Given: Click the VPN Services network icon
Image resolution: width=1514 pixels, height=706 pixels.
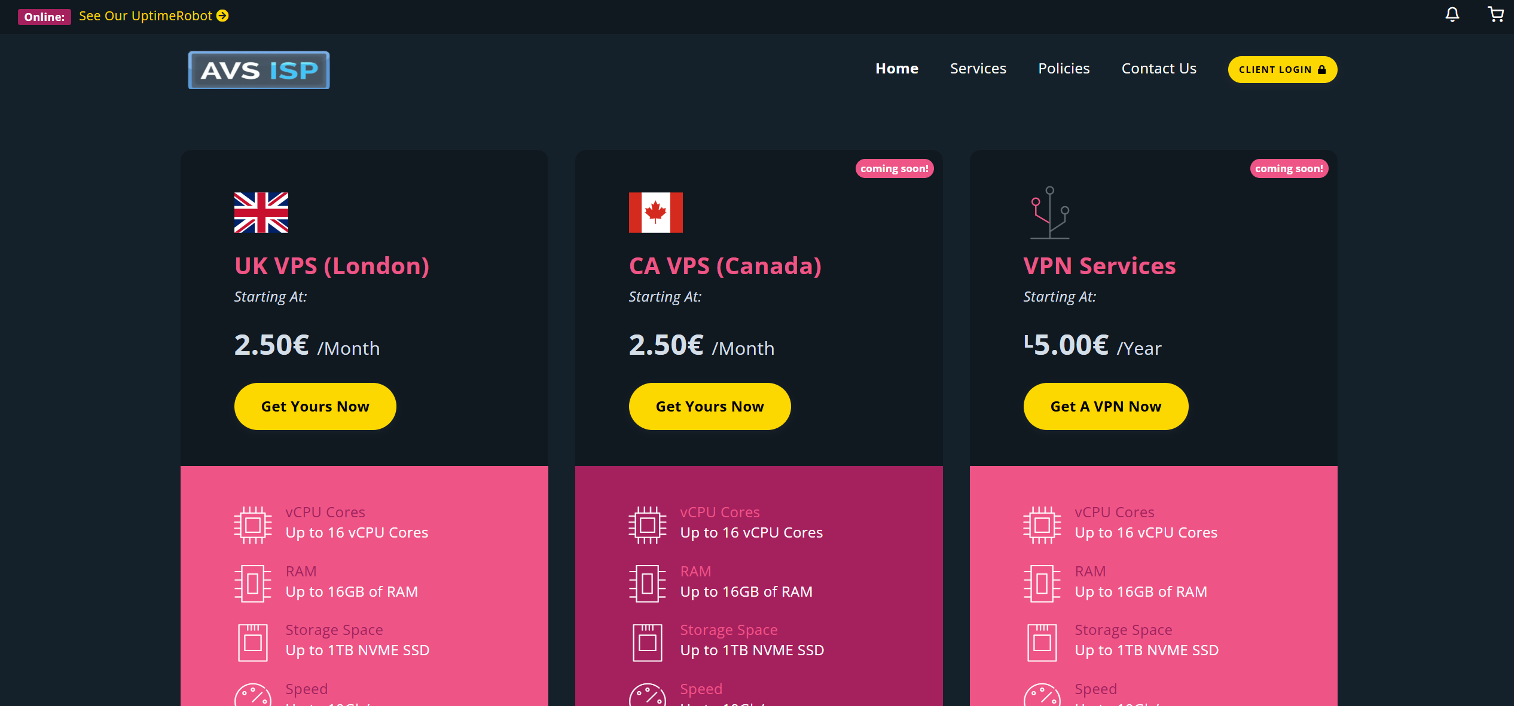Looking at the screenshot, I should (1050, 213).
